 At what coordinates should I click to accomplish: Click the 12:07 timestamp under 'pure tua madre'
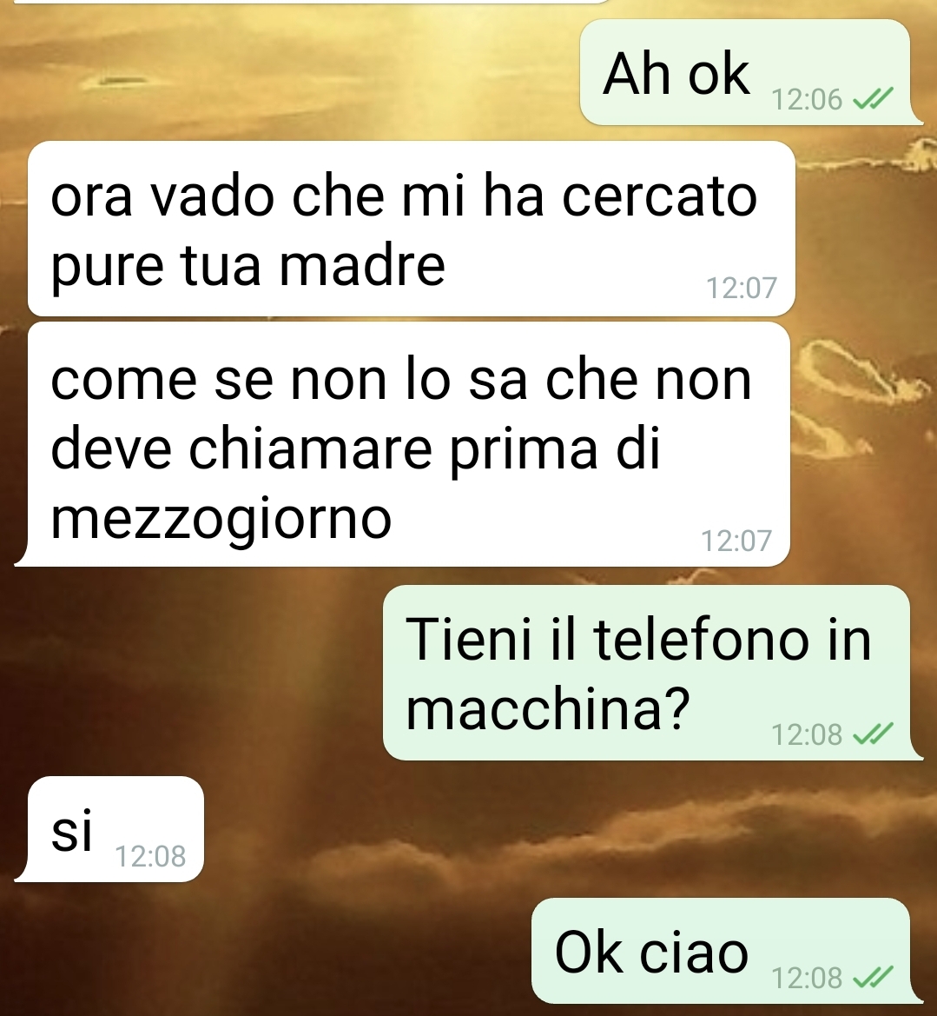[x=741, y=288]
